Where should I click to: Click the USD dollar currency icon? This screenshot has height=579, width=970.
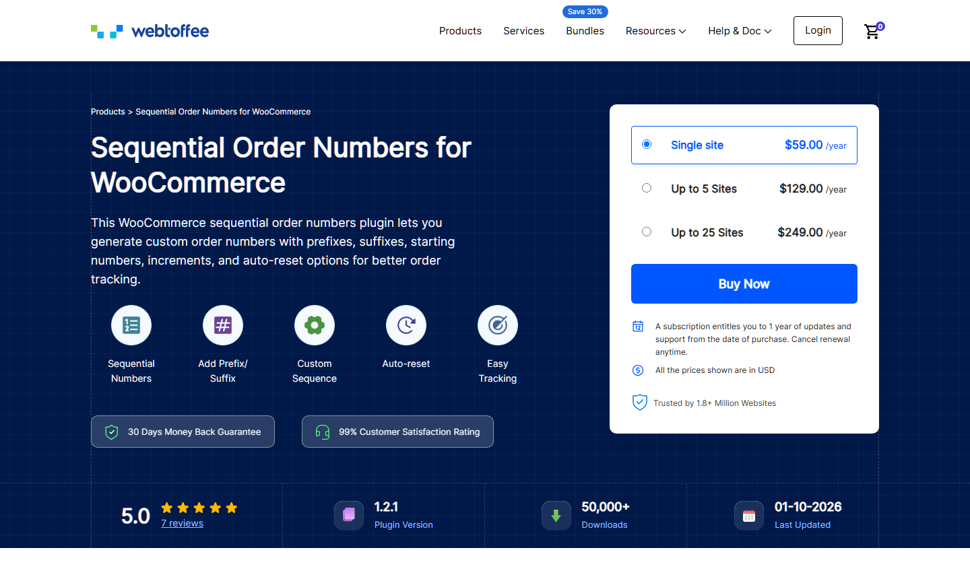point(638,370)
